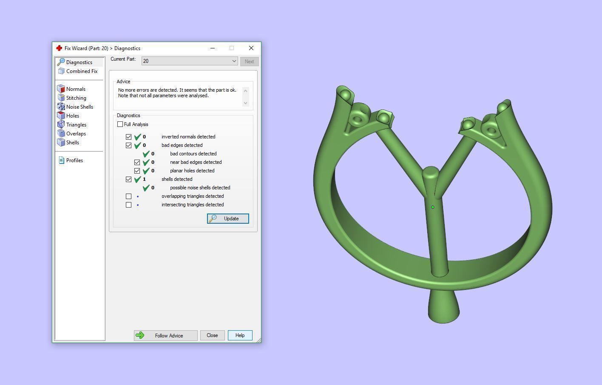This screenshot has height=385, width=602.
Task: Click the 'inverted normals detected' label
Action: coord(188,137)
